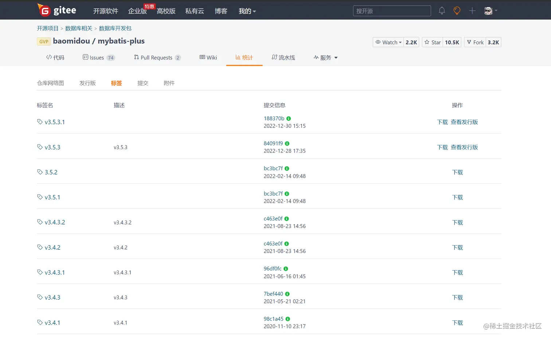Click the 数据库相关 breadcrumb link
Viewport: 551px width, 339px height.
(79, 28)
